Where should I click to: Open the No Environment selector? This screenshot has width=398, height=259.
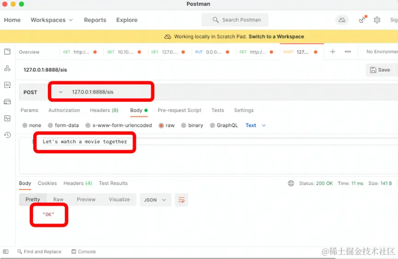[x=382, y=52]
